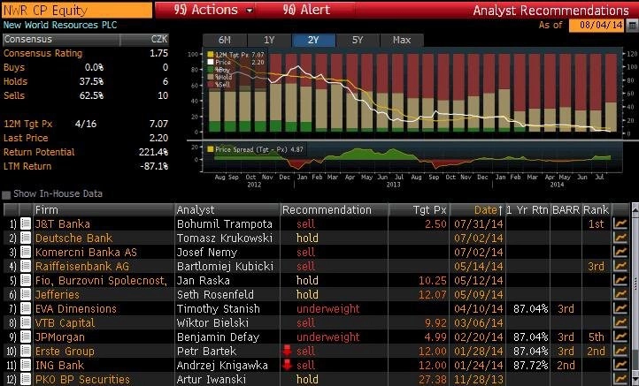
Task: Open PKO BP Securities firm link
Action: pyautogui.click(x=82, y=380)
